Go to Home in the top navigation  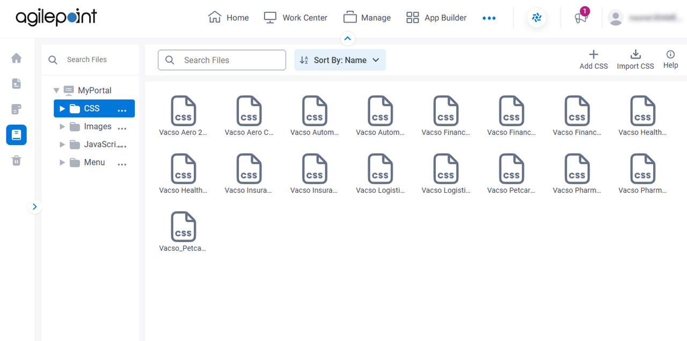[228, 18]
